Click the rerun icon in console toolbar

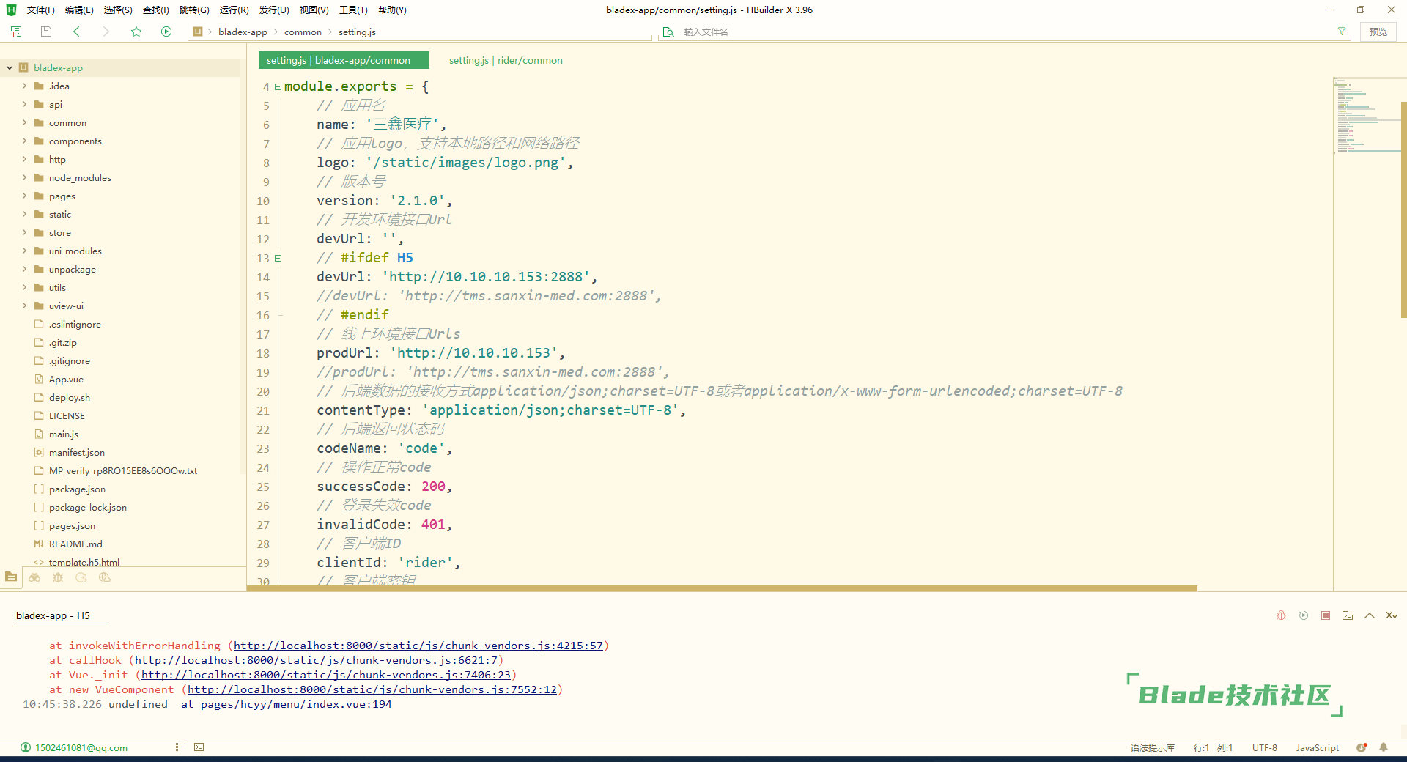pyautogui.click(x=1304, y=615)
